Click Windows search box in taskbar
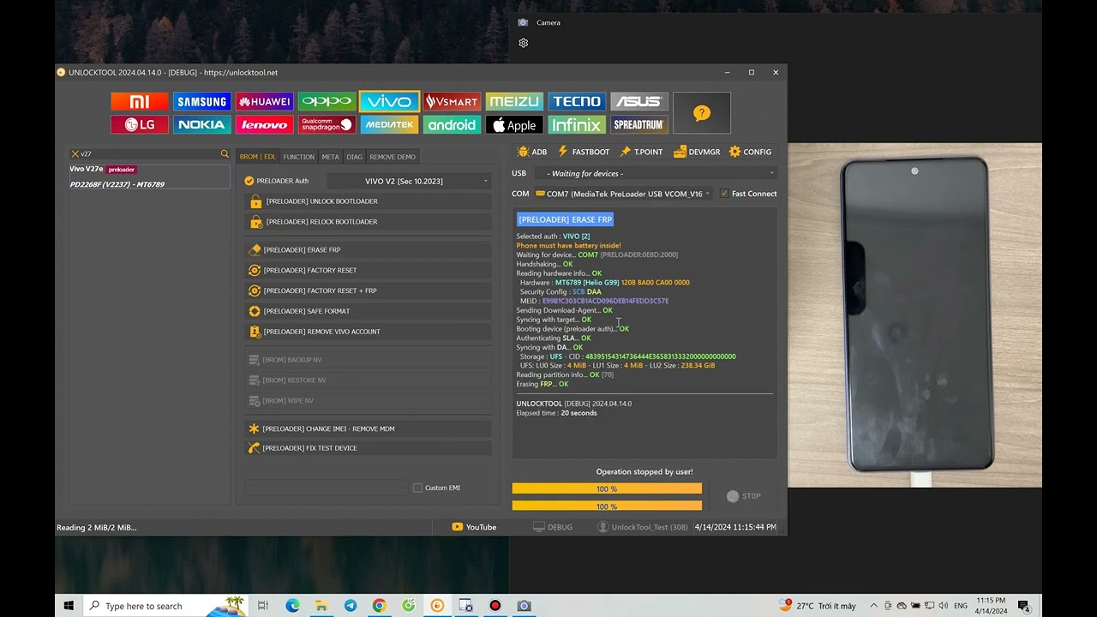 click(x=165, y=606)
